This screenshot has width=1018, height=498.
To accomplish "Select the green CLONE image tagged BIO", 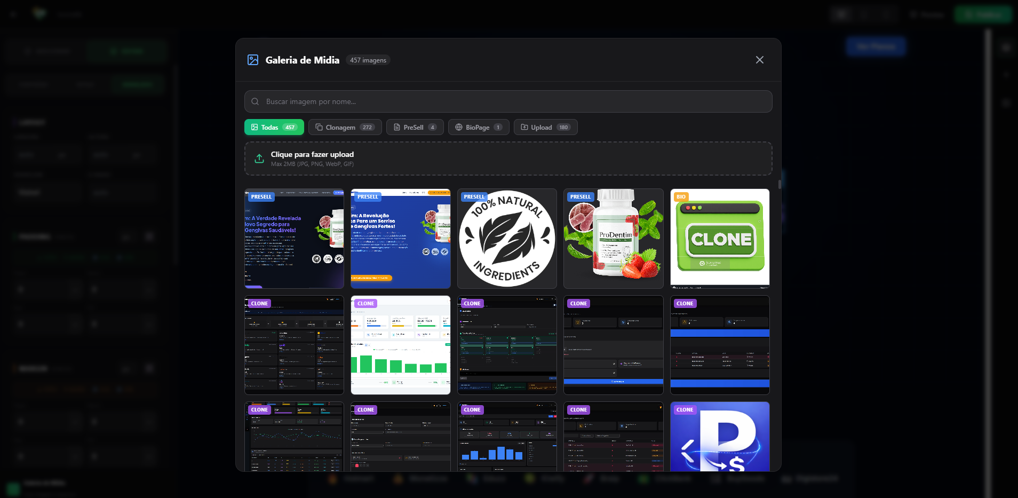I will pyautogui.click(x=720, y=239).
